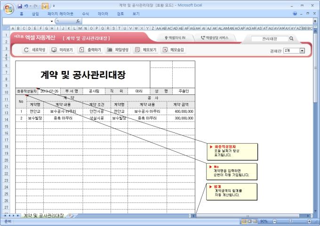
Task: Open the 보기 ribbon tab
Action: [x=136, y=14]
